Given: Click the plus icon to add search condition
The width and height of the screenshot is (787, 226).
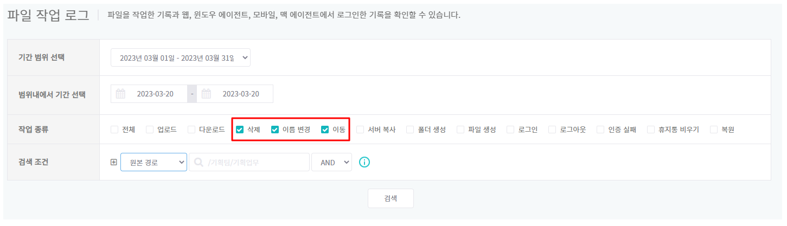Looking at the screenshot, I should tap(113, 162).
